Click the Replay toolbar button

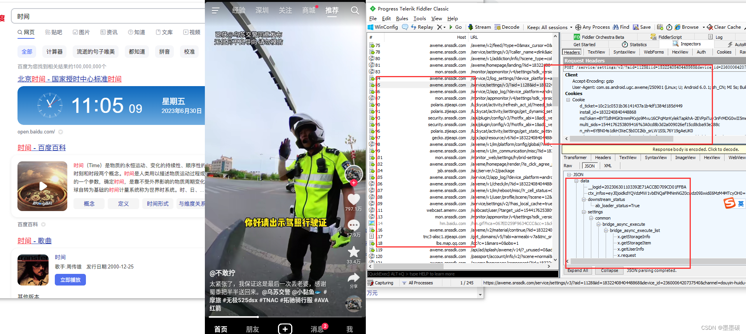tap(422, 27)
